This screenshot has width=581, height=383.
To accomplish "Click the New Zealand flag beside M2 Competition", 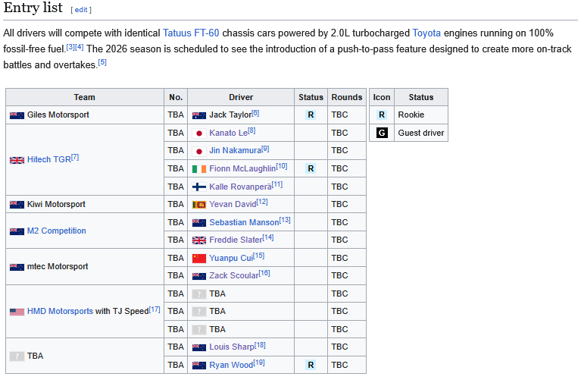I will click(x=17, y=231).
